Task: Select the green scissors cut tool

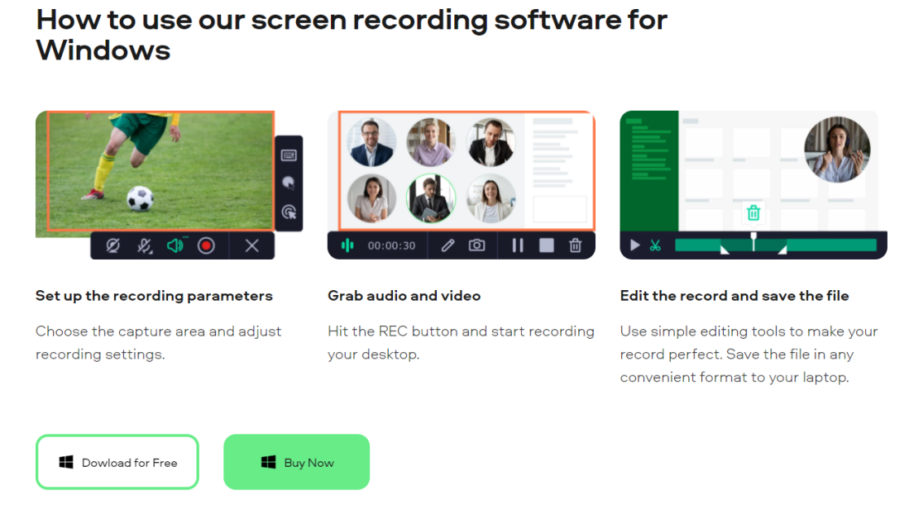Action: (x=655, y=245)
